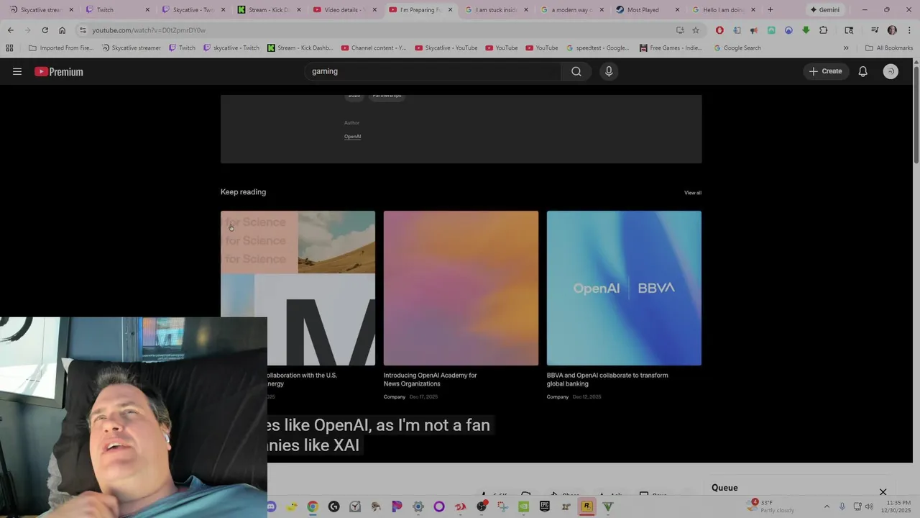
Task: Open Discord from the taskbar
Action: 271,506
